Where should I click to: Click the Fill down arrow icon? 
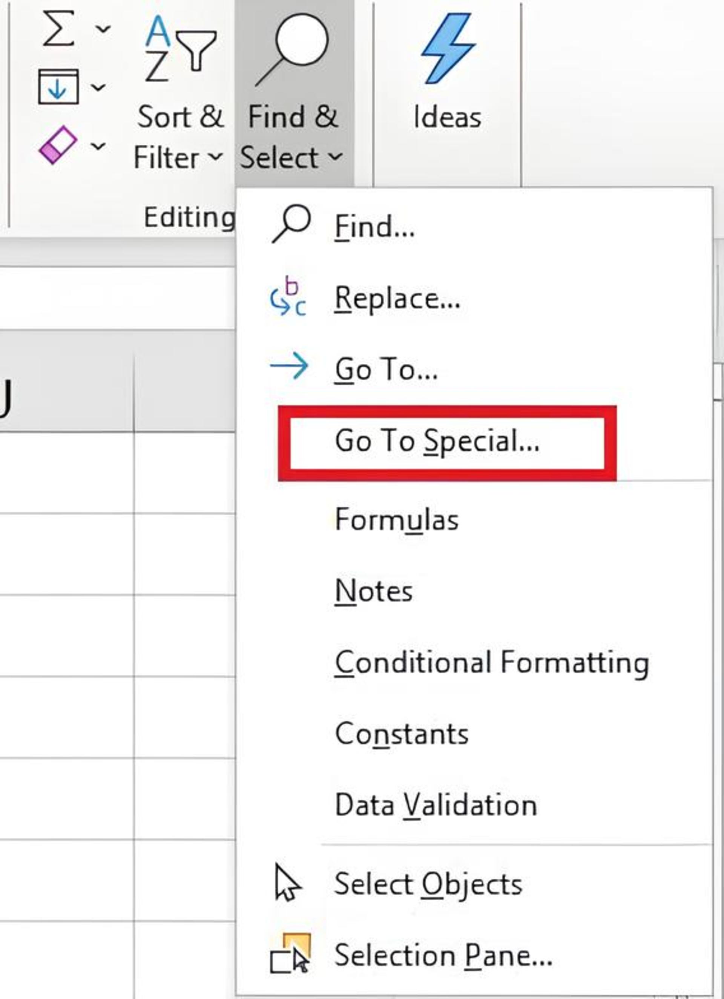click(58, 87)
